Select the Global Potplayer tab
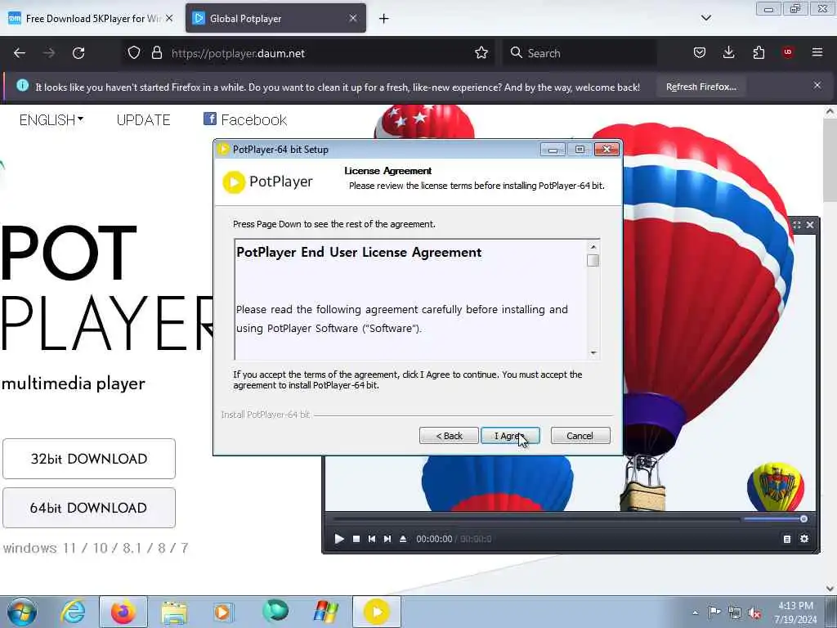 point(275,19)
